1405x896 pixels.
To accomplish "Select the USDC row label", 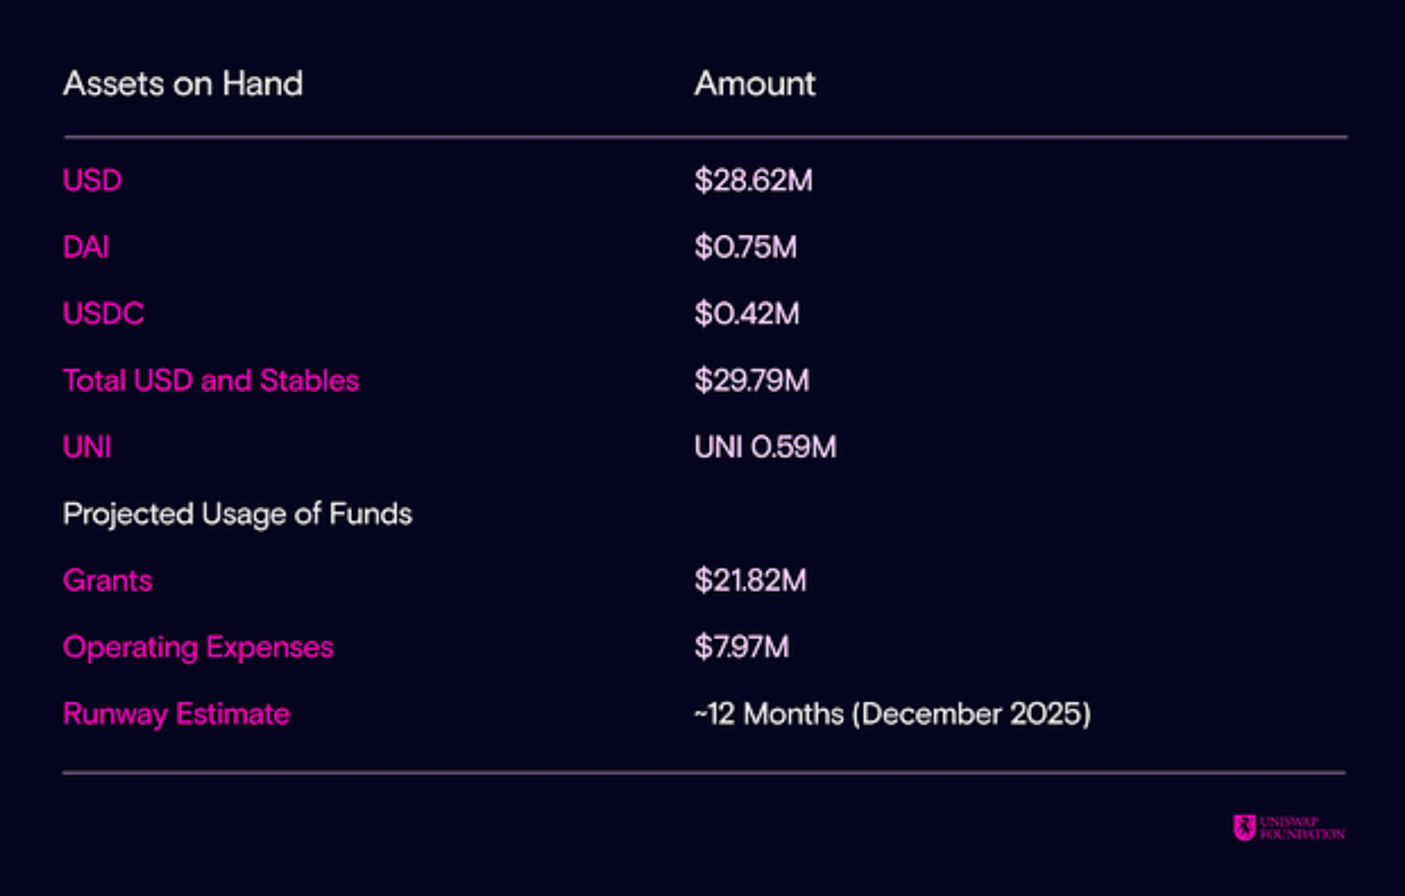I will point(104,314).
